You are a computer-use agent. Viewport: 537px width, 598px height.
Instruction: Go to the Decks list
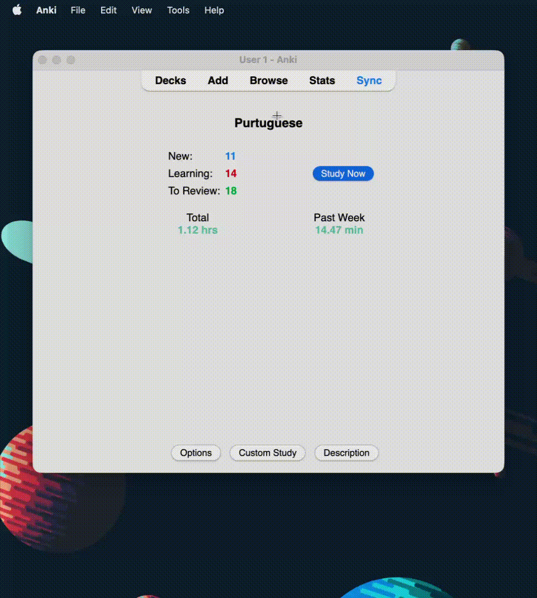pos(171,80)
